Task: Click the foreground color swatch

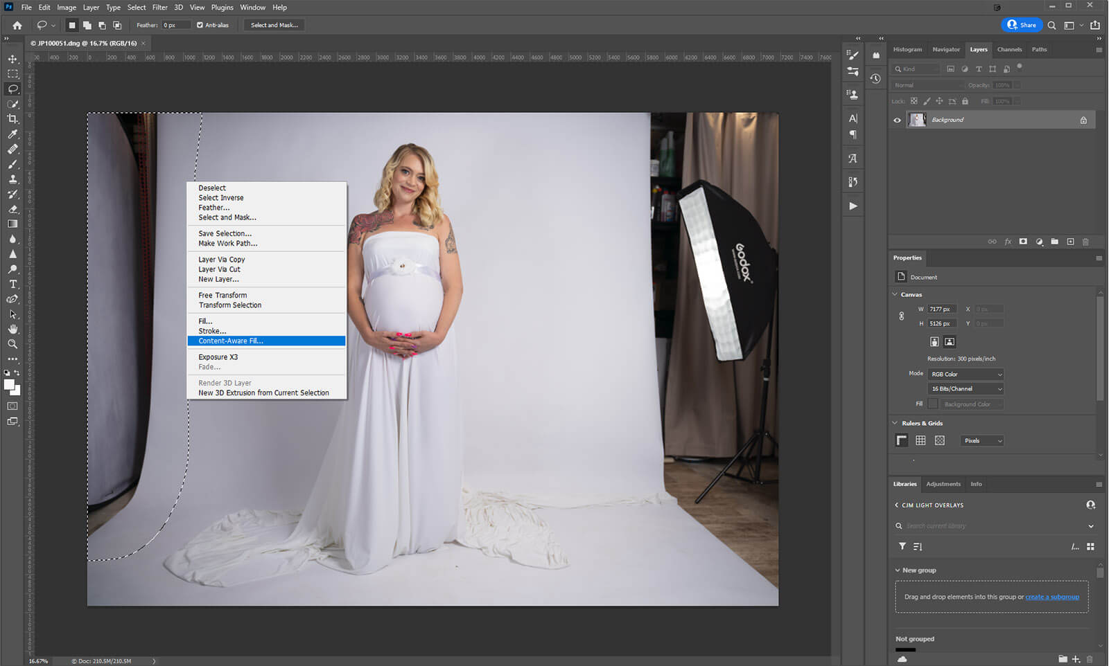Action: (x=9, y=385)
